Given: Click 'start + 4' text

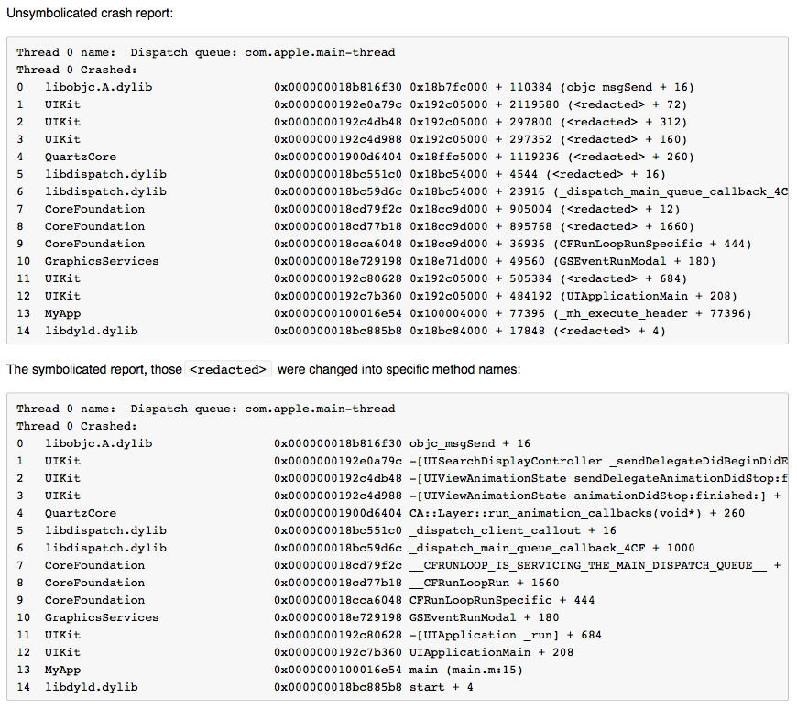Looking at the screenshot, I should pos(442,687).
